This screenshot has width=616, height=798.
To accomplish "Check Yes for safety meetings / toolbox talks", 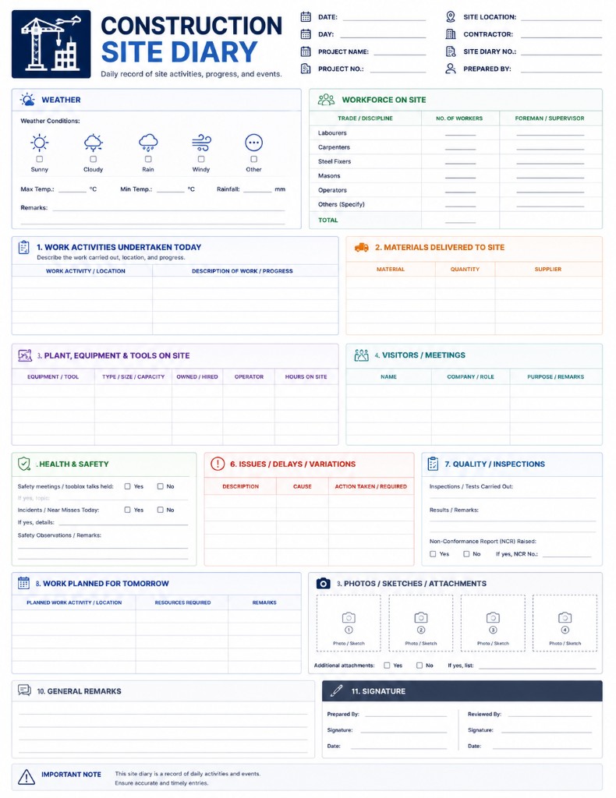I will (128, 486).
